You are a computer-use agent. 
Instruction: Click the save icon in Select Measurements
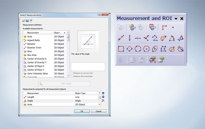(27, 20)
